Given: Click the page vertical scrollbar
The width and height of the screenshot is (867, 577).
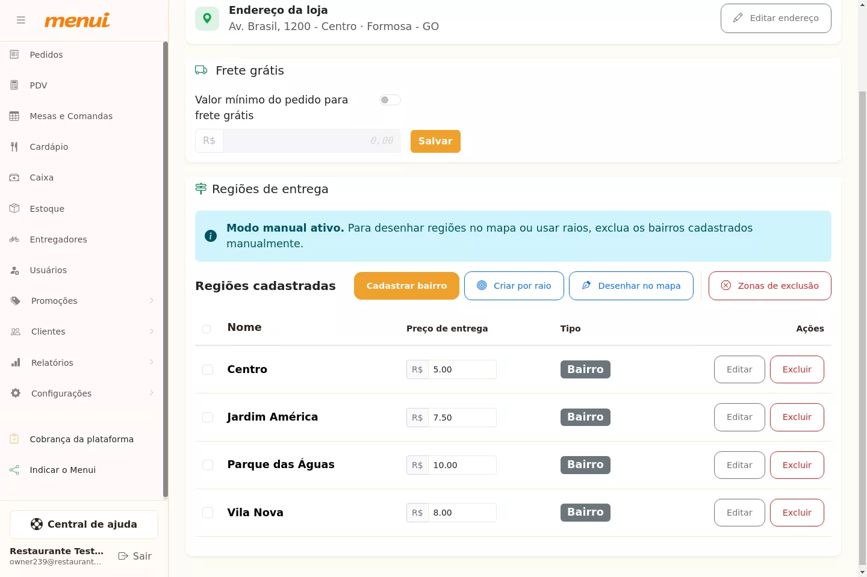Looking at the screenshot, I should tap(862, 328).
